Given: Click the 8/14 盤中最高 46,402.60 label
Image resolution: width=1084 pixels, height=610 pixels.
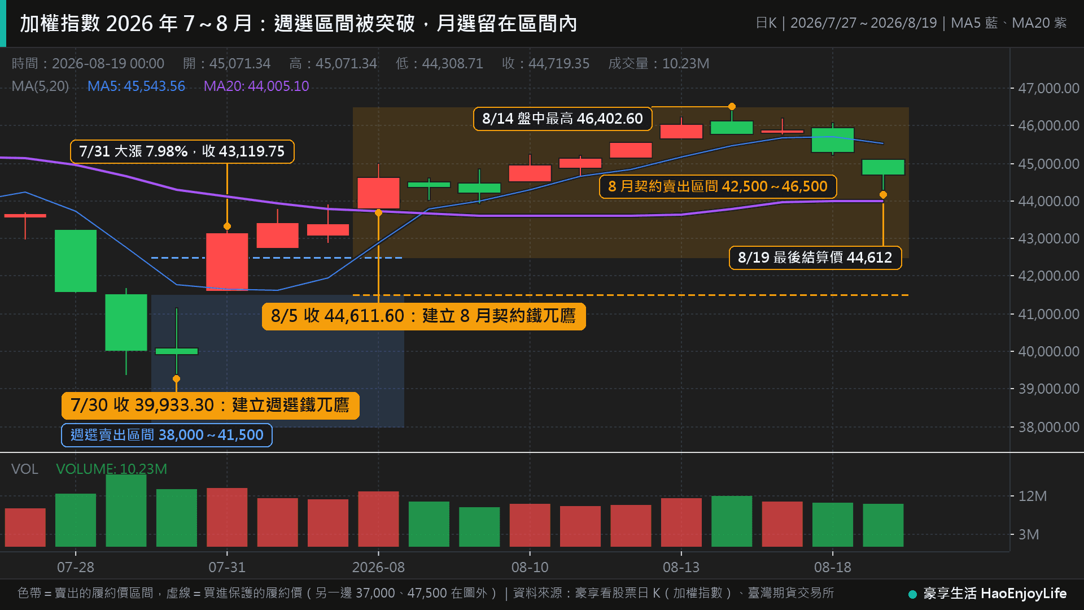Looking at the screenshot, I should click(562, 119).
